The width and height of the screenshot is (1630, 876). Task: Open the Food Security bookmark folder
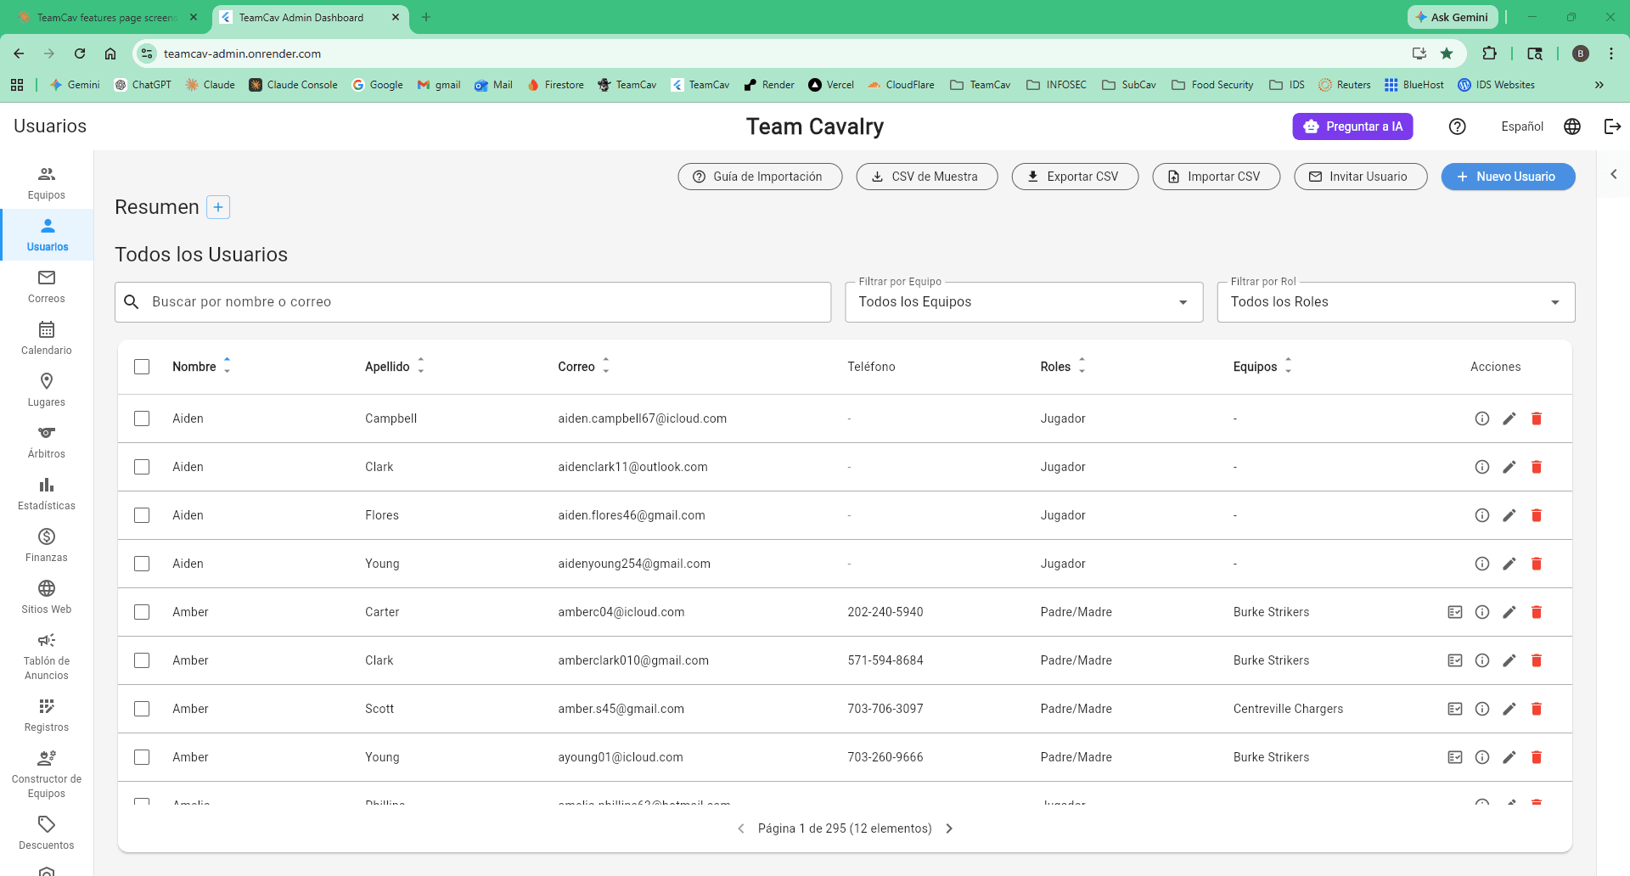(x=1212, y=85)
